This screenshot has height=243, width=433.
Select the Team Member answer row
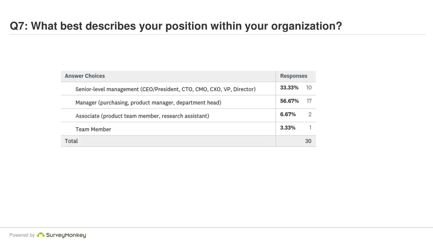188,129
